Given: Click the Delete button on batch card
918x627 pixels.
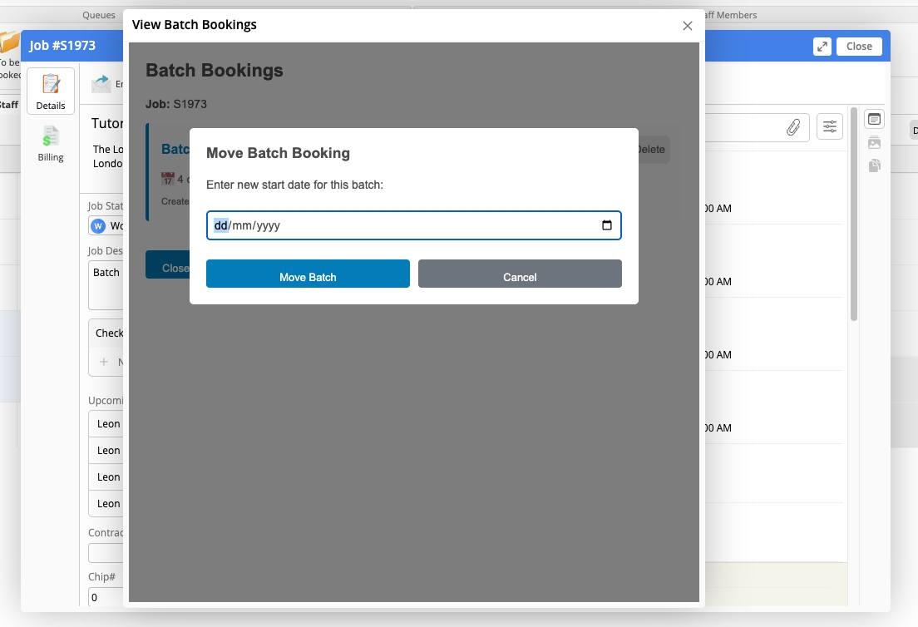Looking at the screenshot, I should click(x=649, y=150).
